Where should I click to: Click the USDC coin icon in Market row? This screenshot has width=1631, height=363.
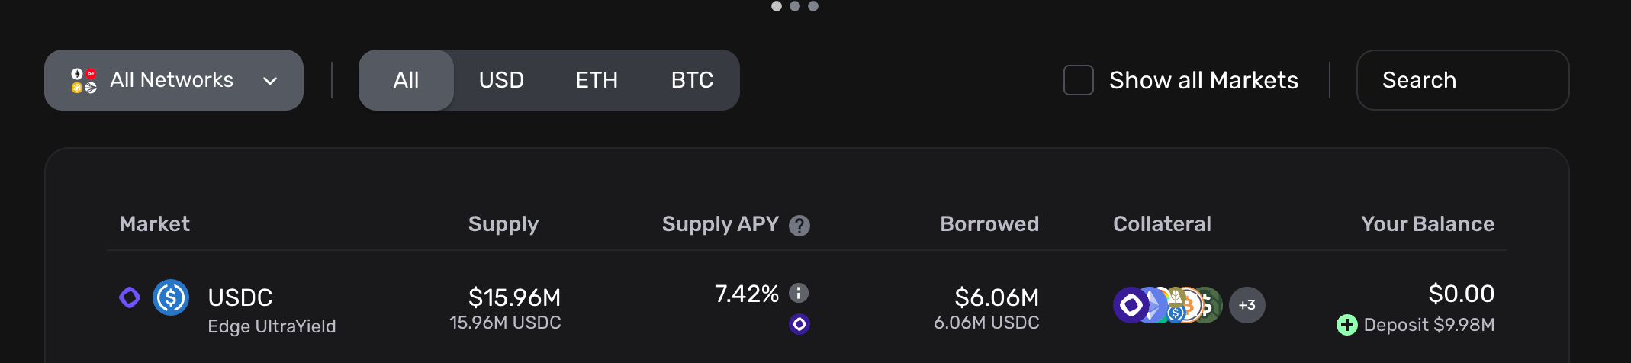tap(171, 297)
